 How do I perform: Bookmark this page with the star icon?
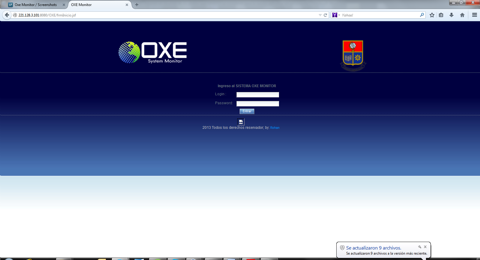pos(432,15)
